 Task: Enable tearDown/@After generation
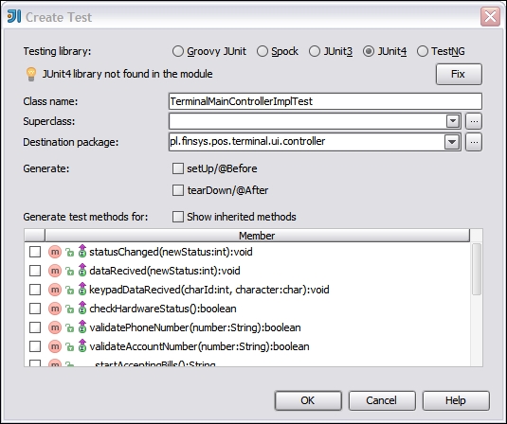(x=178, y=190)
